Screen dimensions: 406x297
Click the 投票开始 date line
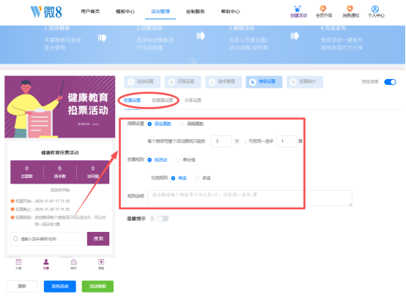40,201
